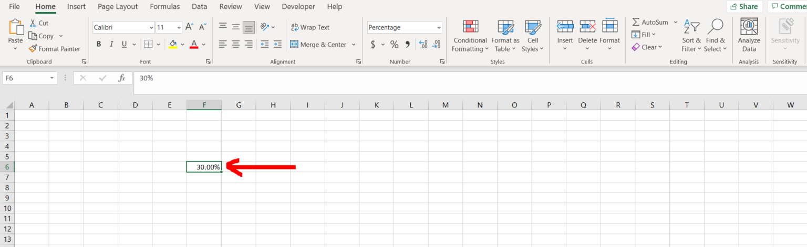Click the Percent Style icon
The image size is (807, 247).
(394, 45)
